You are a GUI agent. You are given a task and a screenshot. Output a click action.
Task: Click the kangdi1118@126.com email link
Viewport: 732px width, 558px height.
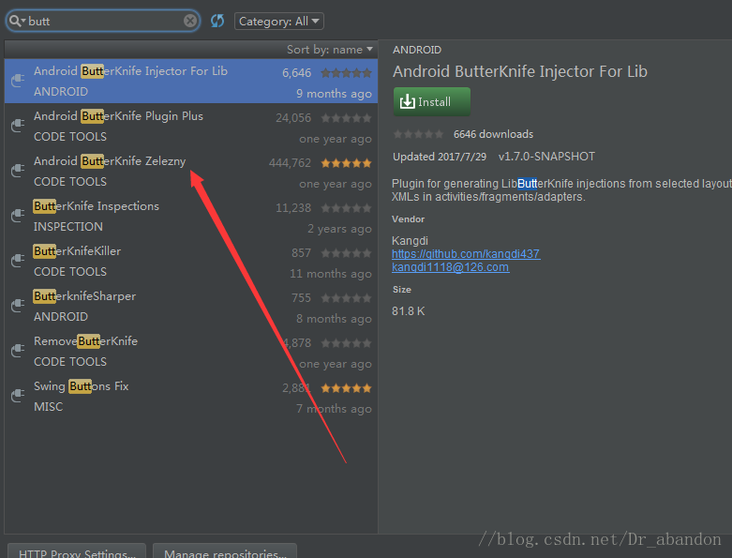451,267
